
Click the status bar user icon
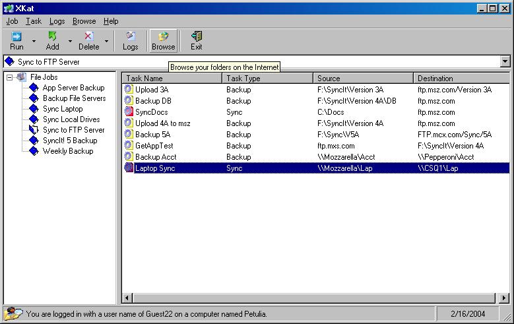click(x=12, y=313)
